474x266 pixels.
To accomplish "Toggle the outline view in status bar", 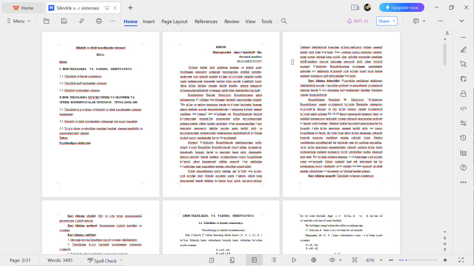I will click(x=274, y=260).
